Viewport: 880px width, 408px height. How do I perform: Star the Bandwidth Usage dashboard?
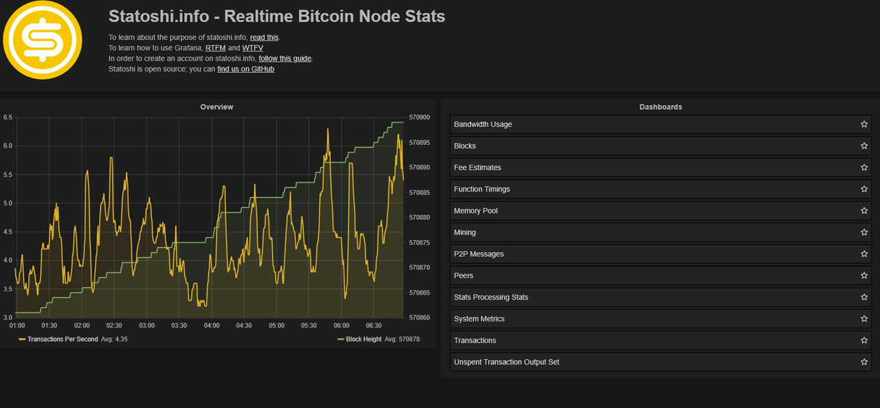(864, 124)
